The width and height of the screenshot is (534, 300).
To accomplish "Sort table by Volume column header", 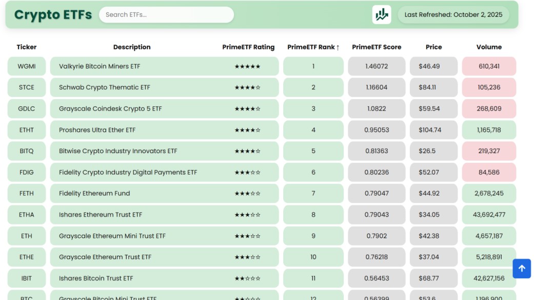I will (489, 47).
